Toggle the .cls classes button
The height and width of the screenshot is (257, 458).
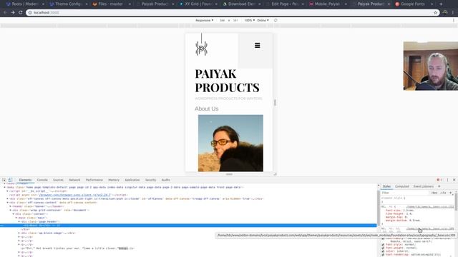click(x=444, y=193)
